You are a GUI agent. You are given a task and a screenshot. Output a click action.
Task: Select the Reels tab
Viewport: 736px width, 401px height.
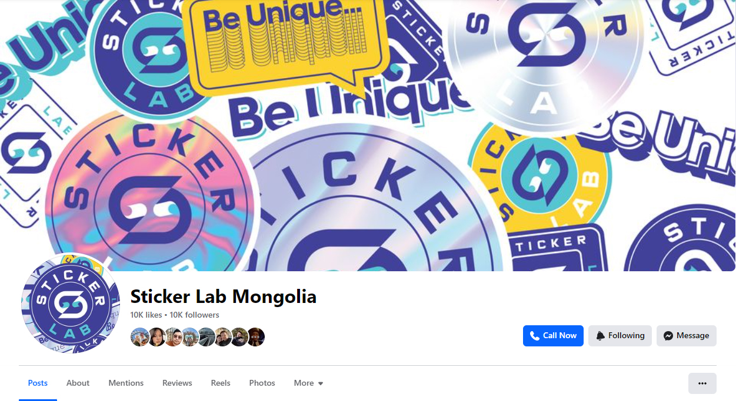pyautogui.click(x=221, y=383)
